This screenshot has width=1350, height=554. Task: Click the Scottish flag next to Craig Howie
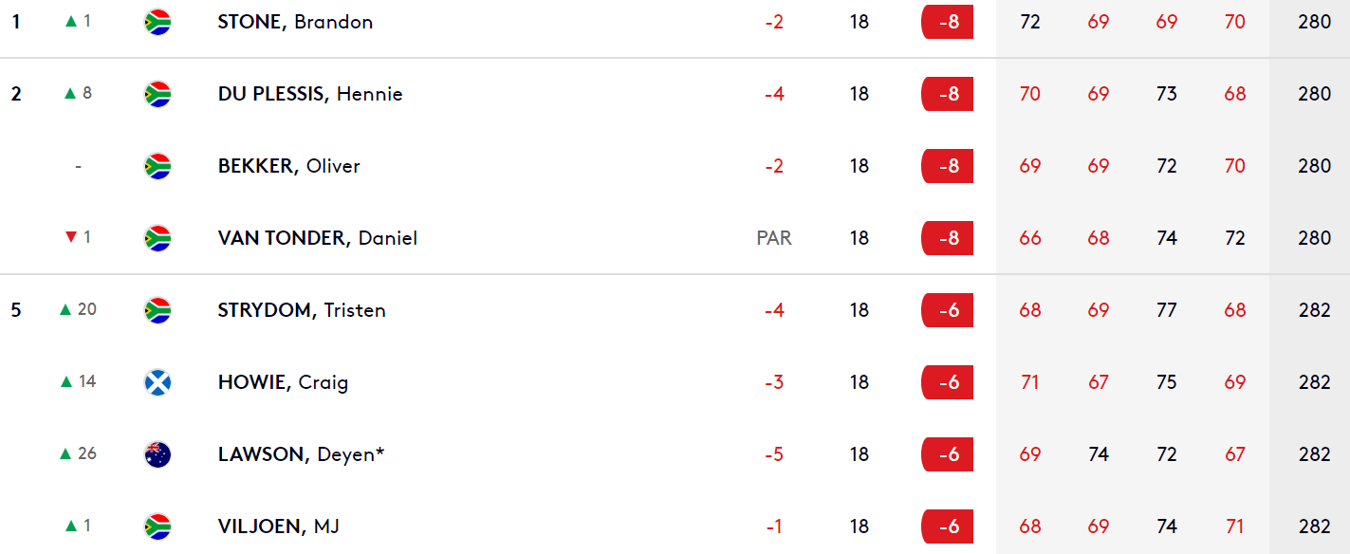click(157, 382)
